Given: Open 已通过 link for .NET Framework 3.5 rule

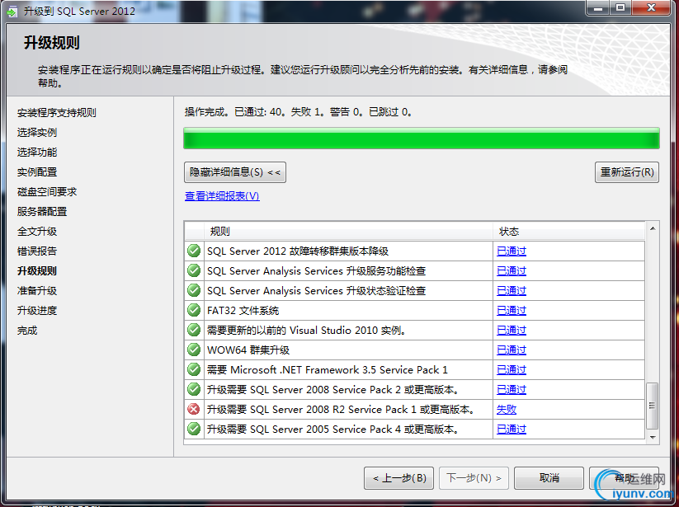Looking at the screenshot, I should coord(512,369).
